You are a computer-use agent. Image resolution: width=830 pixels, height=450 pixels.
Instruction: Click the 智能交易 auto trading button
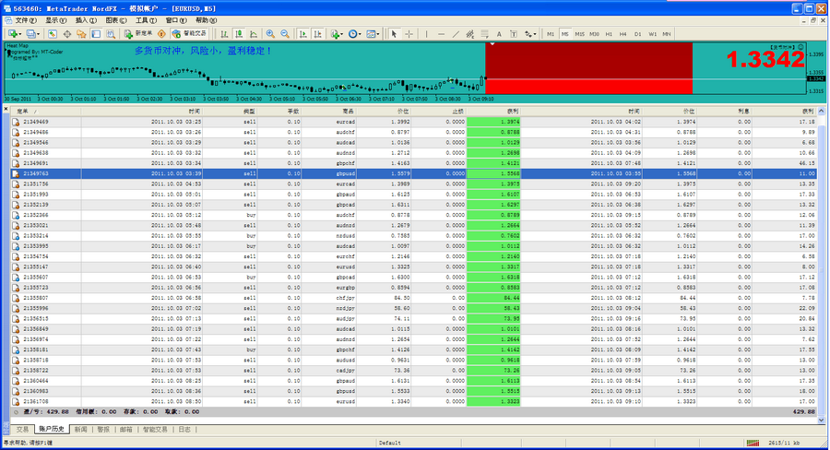coord(188,34)
